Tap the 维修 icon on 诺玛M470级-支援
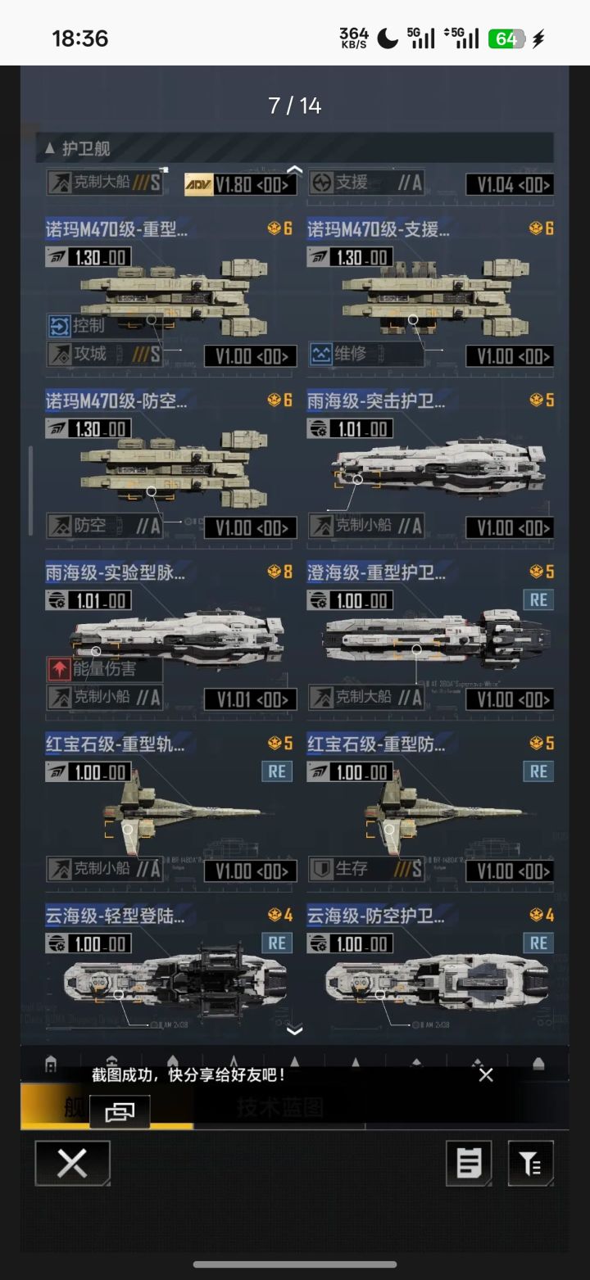 point(320,354)
